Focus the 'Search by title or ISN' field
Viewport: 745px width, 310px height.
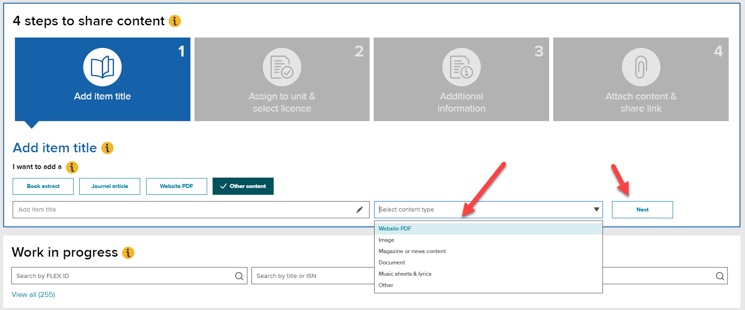click(x=313, y=276)
